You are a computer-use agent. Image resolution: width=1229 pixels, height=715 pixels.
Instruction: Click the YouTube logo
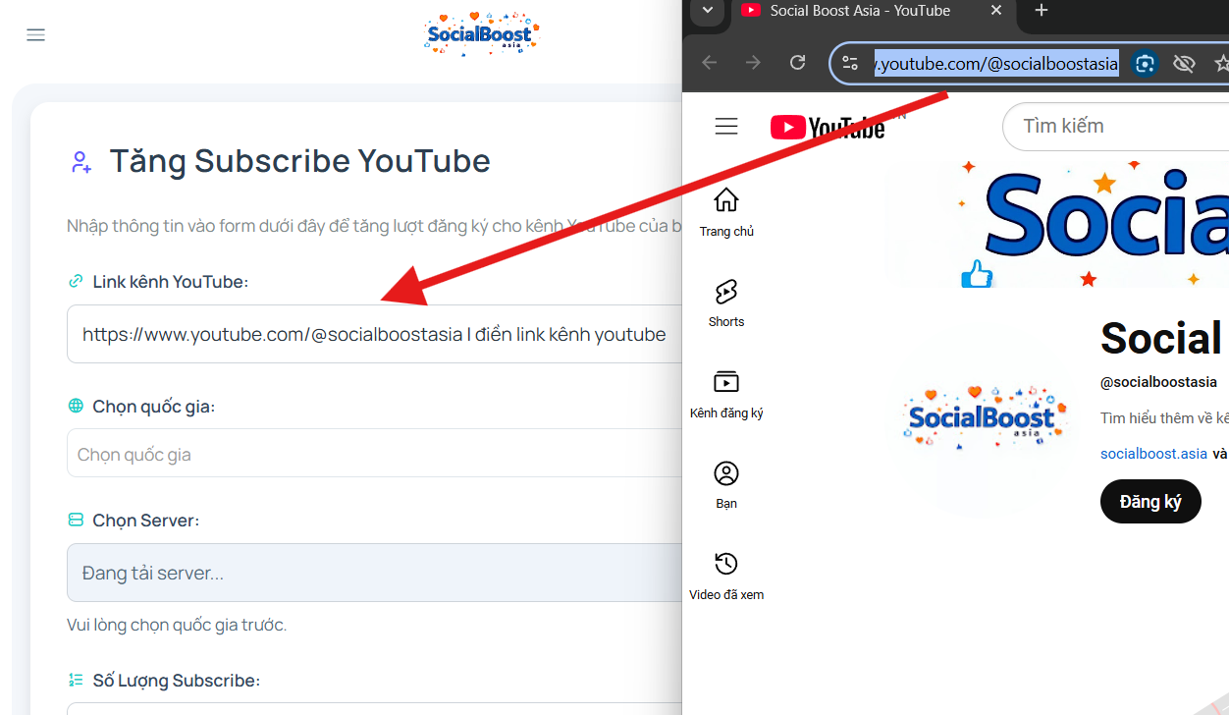pos(828,127)
